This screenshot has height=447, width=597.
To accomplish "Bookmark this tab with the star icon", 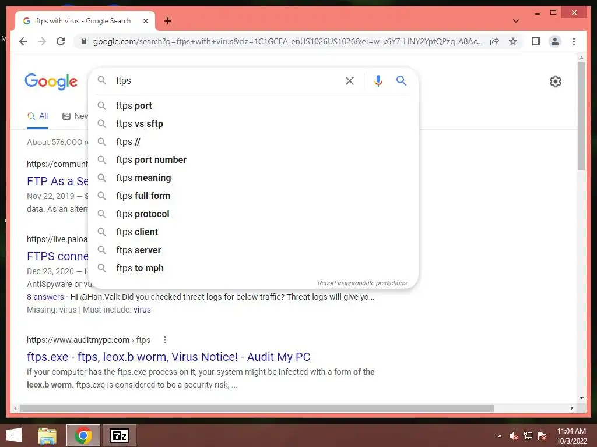I will click(513, 41).
